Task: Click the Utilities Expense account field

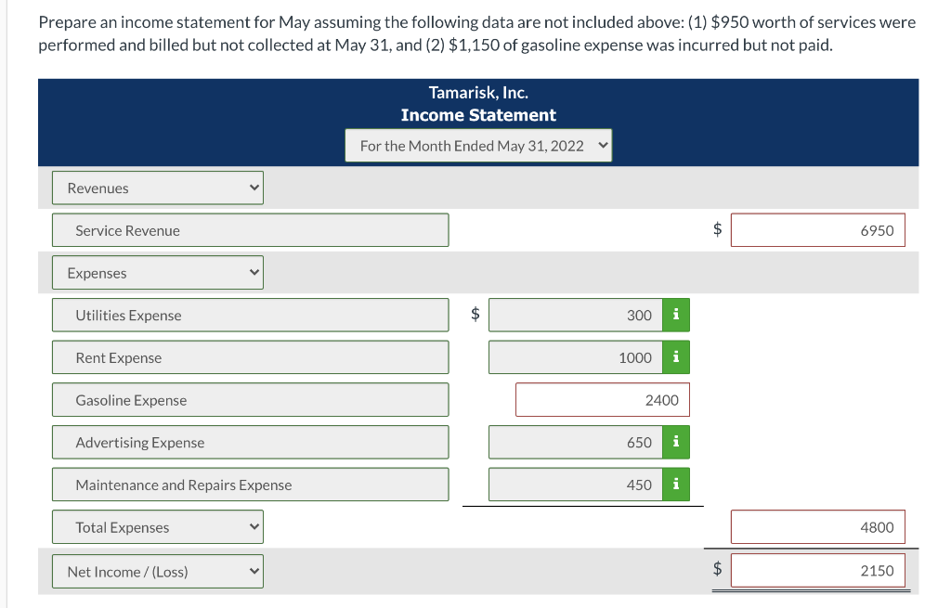Action: (x=250, y=316)
